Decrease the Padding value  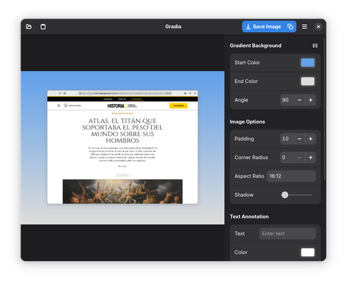pos(299,139)
